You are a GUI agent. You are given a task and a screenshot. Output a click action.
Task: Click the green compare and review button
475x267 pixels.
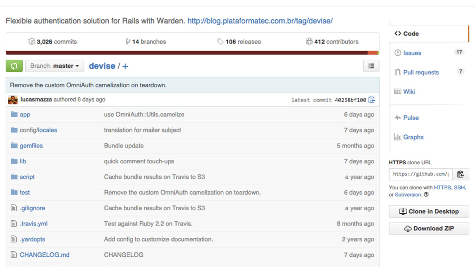click(14, 66)
